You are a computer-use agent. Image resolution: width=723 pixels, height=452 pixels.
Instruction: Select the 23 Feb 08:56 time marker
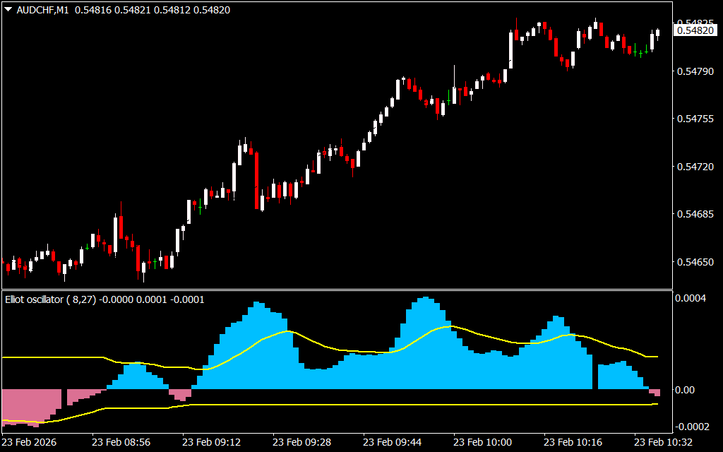tap(121, 442)
